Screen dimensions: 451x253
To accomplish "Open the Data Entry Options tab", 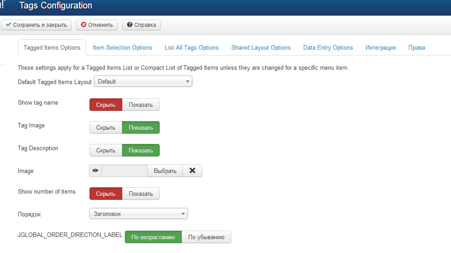I will point(328,47).
